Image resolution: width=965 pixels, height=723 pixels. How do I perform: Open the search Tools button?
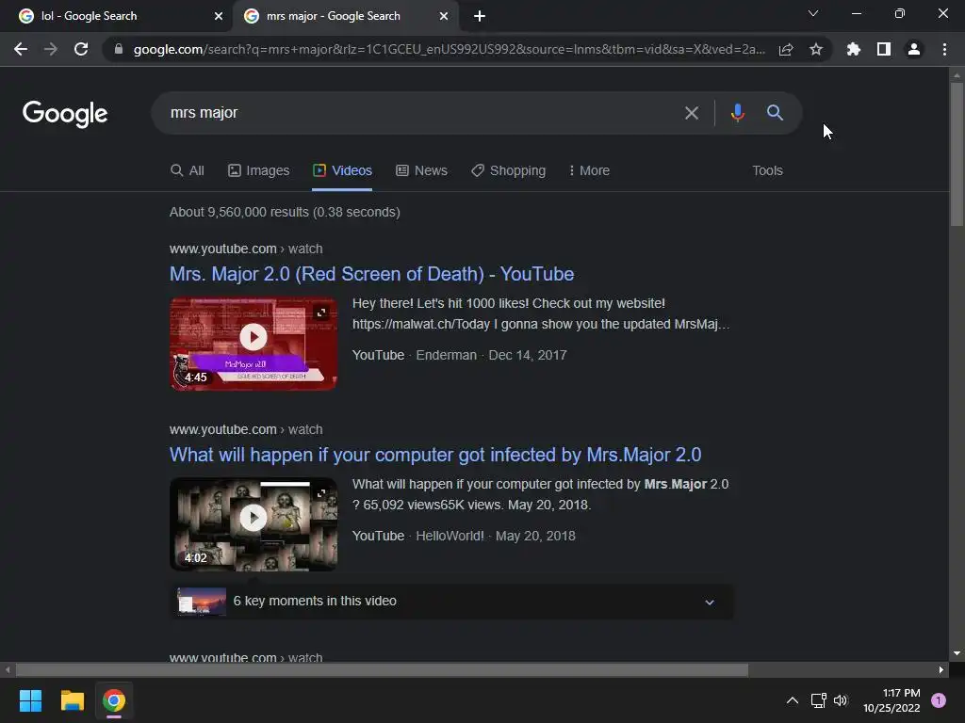(x=767, y=170)
